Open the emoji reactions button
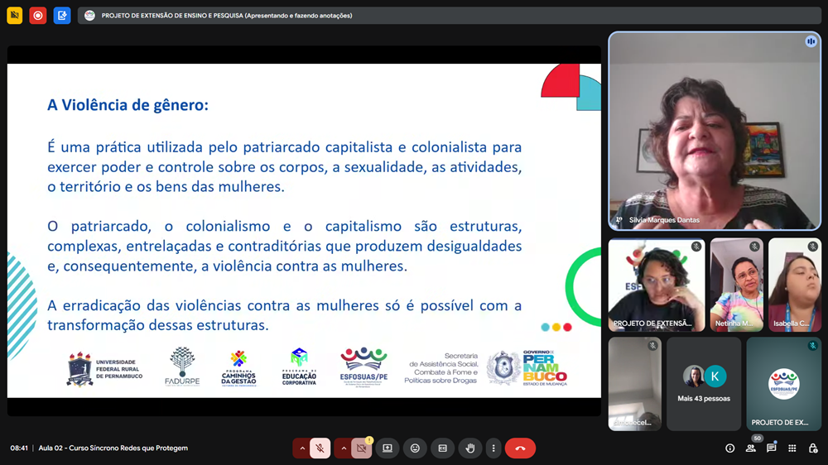 tap(415, 448)
